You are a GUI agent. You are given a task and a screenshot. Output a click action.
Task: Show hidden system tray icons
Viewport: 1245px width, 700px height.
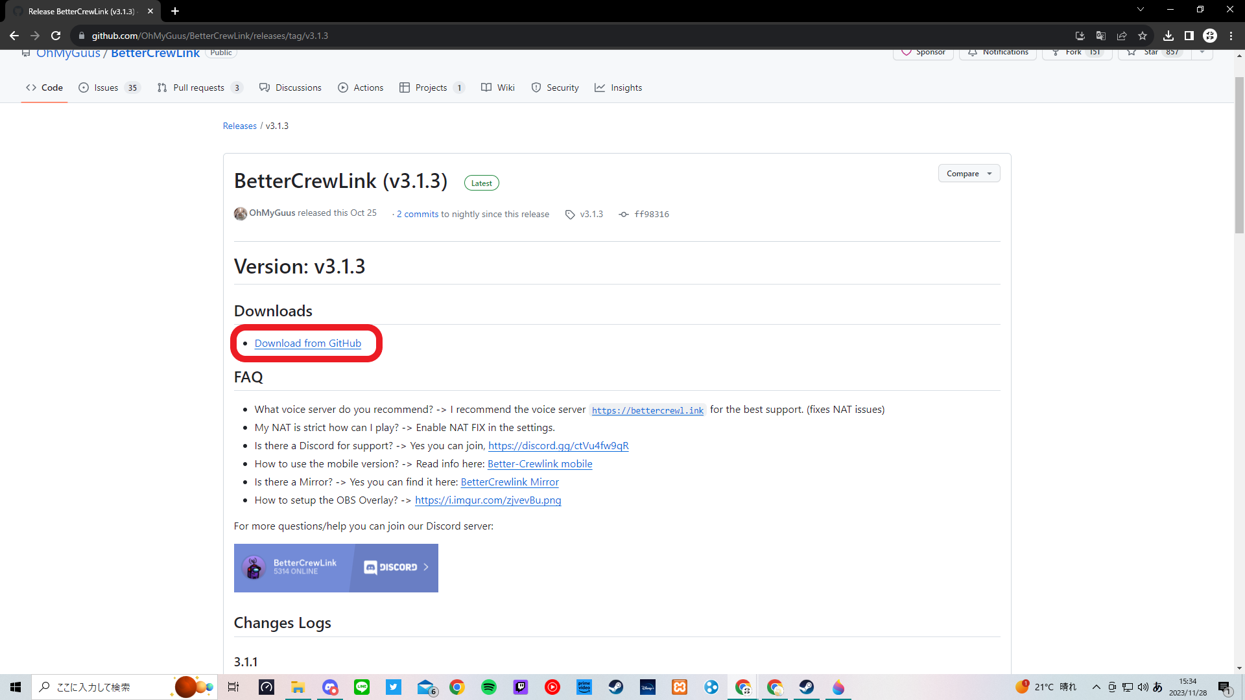click(1096, 687)
